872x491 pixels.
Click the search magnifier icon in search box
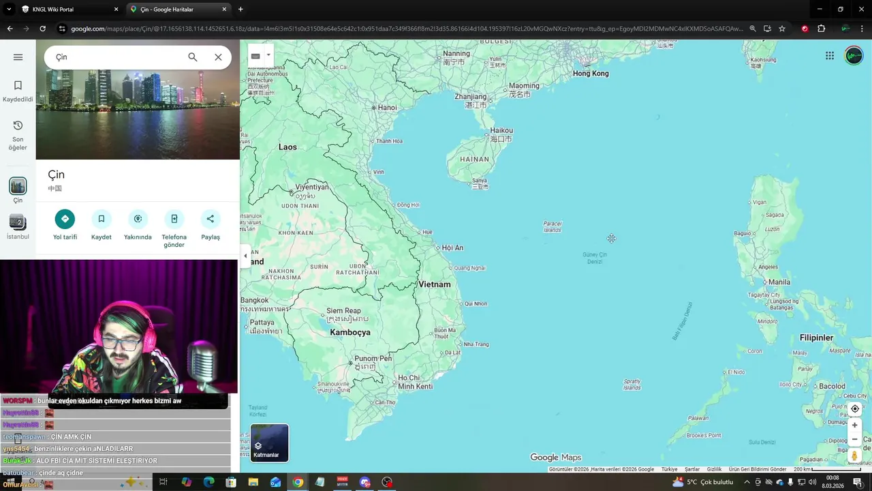tap(193, 57)
